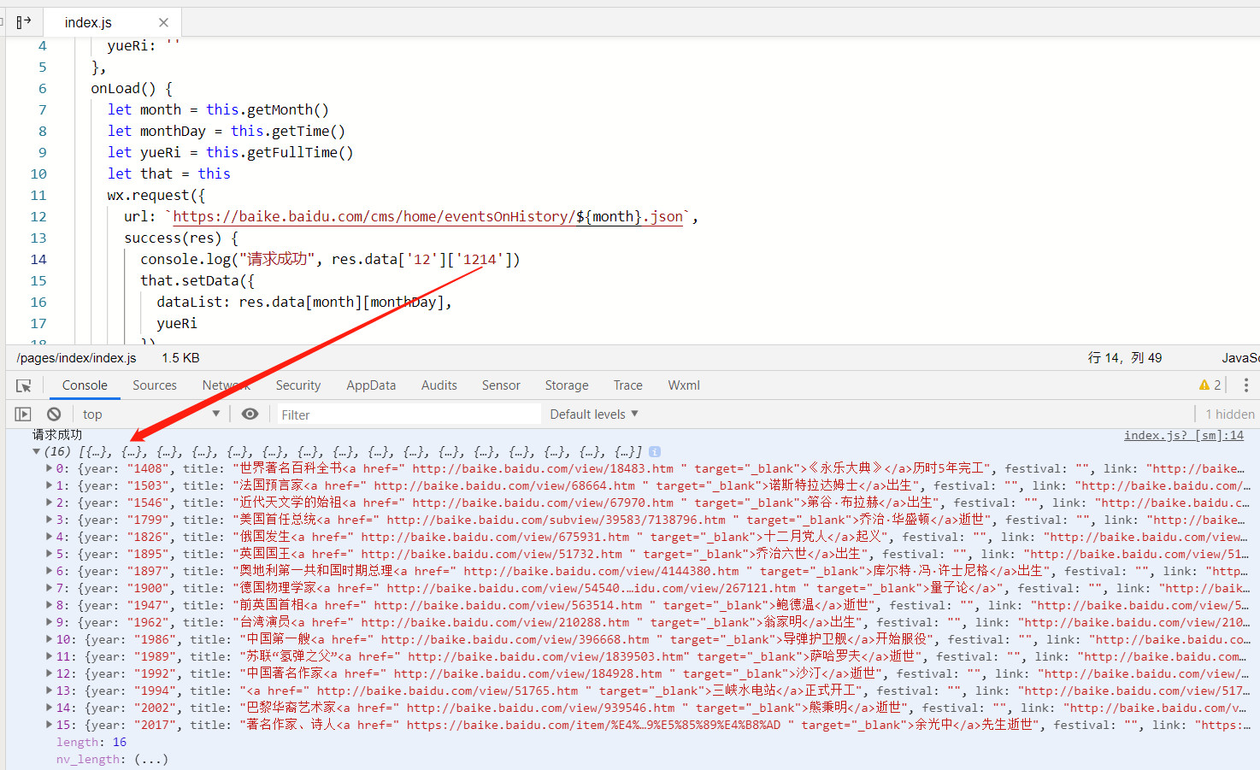The width and height of the screenshot is (1260, 770).
Task: Expand array item 1 year 1503
Action: [x=49, y=485]
